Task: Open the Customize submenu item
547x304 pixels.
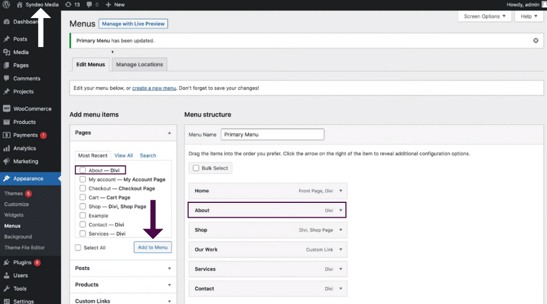Action: click(x=16, y=204)
